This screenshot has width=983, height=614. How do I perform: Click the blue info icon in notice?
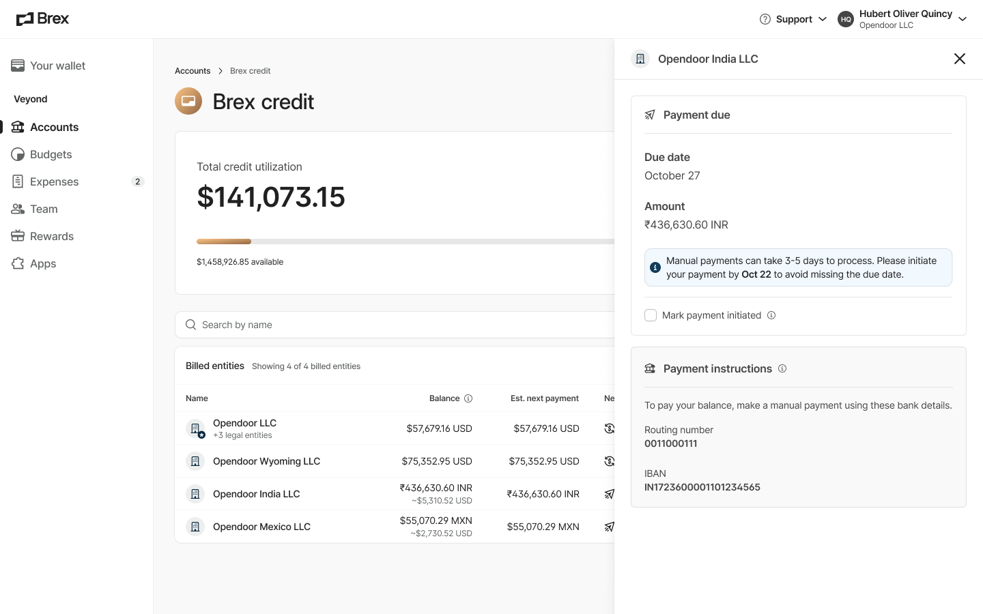(x=655, y=267)
